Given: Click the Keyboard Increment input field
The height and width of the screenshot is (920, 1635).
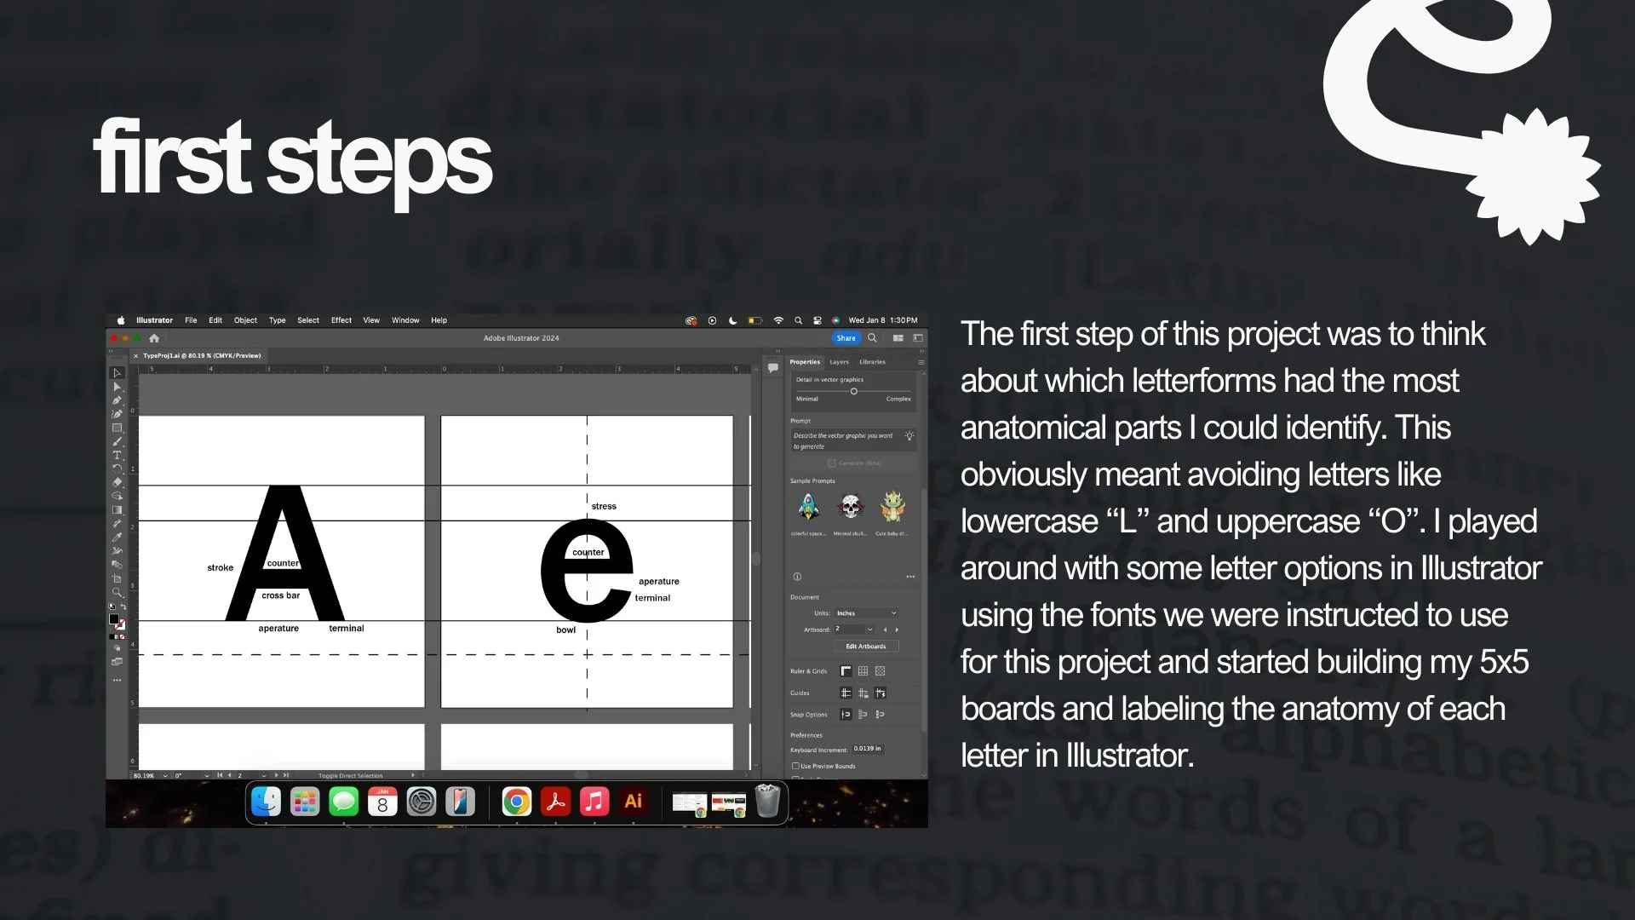Looking at the screenshot, I should (868, 749).
